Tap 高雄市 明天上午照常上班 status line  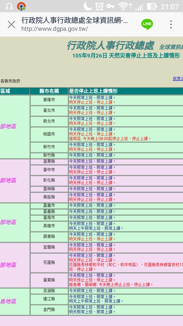(96, 228)
